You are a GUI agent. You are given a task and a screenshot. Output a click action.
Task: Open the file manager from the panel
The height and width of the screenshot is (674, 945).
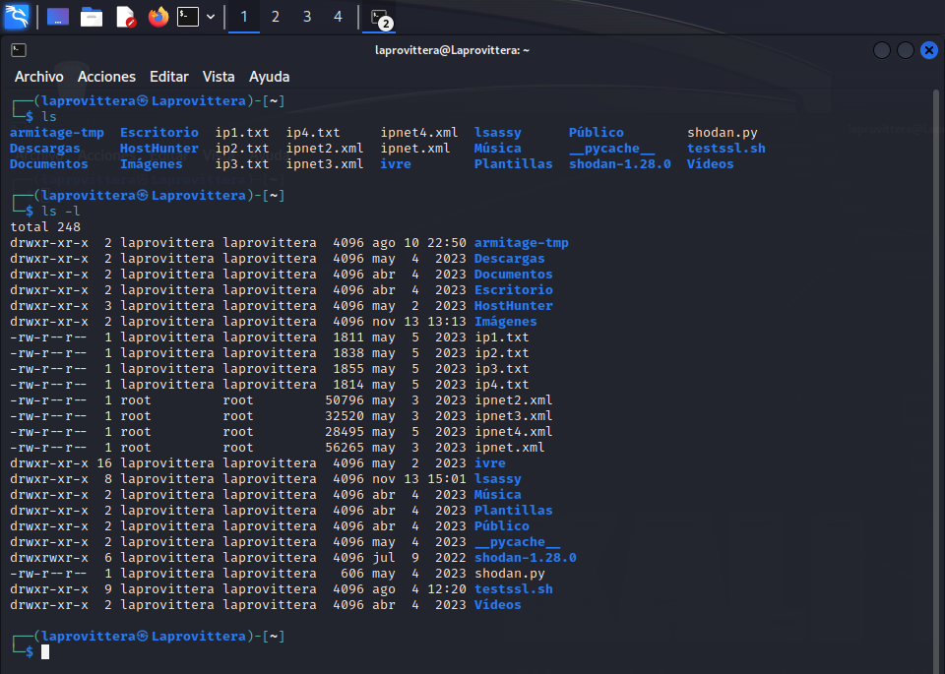click(x=92, y=17)
